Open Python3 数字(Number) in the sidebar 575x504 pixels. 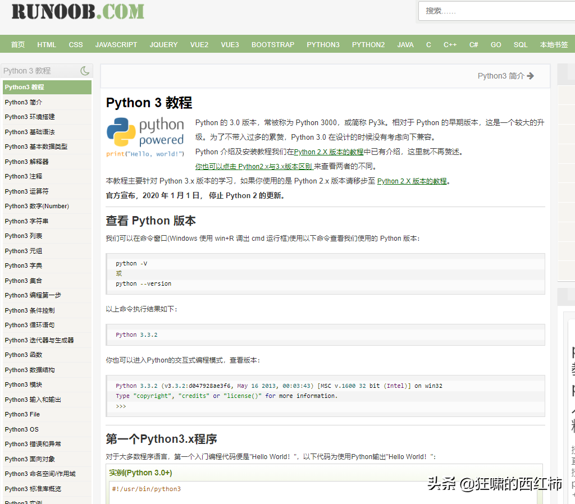(47, 206)
